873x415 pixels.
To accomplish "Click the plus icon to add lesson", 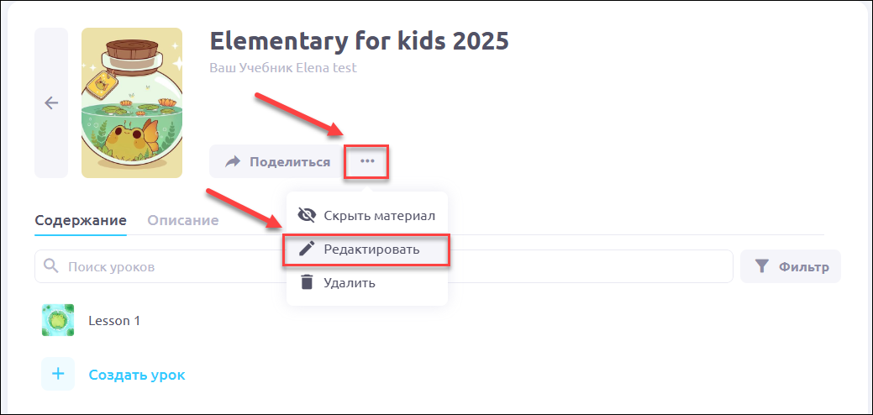I will pos(58,375).
